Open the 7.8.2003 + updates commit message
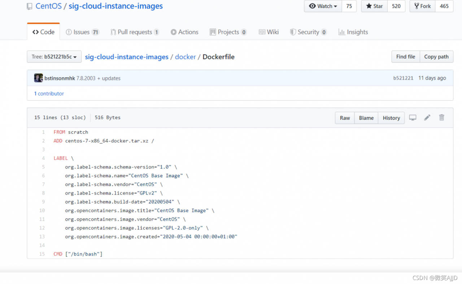Viewport: 462px width, 284px height. click(99, 78)
